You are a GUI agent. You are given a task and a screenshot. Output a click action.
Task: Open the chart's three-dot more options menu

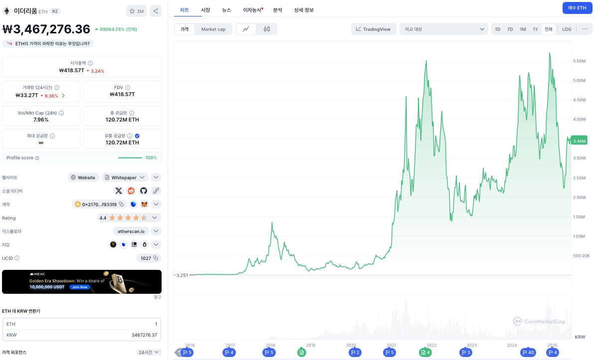click(585, 29)
